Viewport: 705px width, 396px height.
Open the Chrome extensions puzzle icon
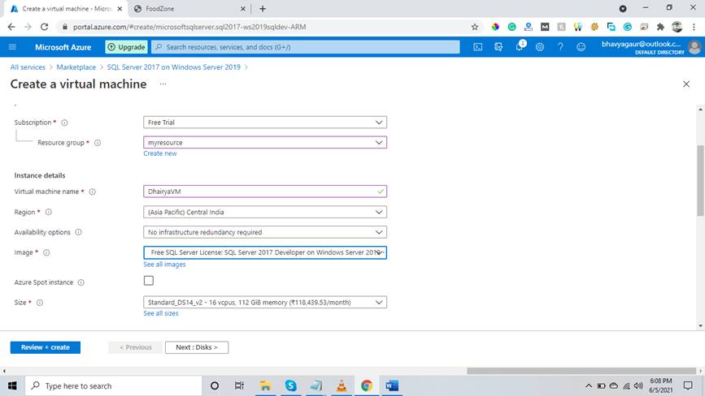click(x=660, y=27)
